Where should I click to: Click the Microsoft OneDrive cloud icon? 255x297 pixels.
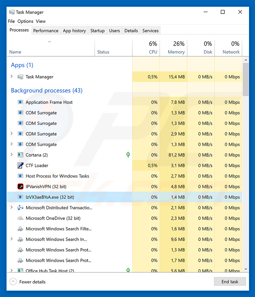coord(20,218)
